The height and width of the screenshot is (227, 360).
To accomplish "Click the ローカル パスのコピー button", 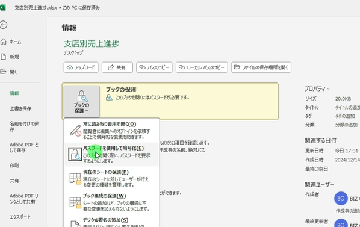I will 202,67.
